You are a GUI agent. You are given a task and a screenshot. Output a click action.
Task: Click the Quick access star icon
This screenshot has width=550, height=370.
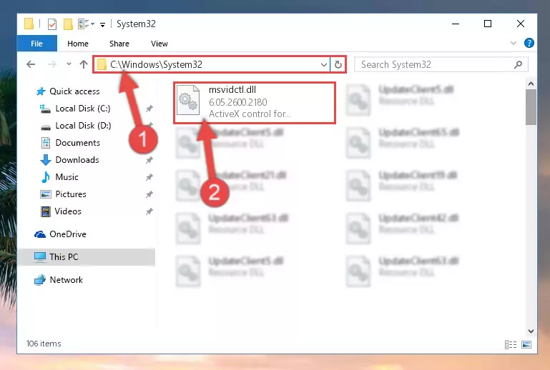coord(41,91)
